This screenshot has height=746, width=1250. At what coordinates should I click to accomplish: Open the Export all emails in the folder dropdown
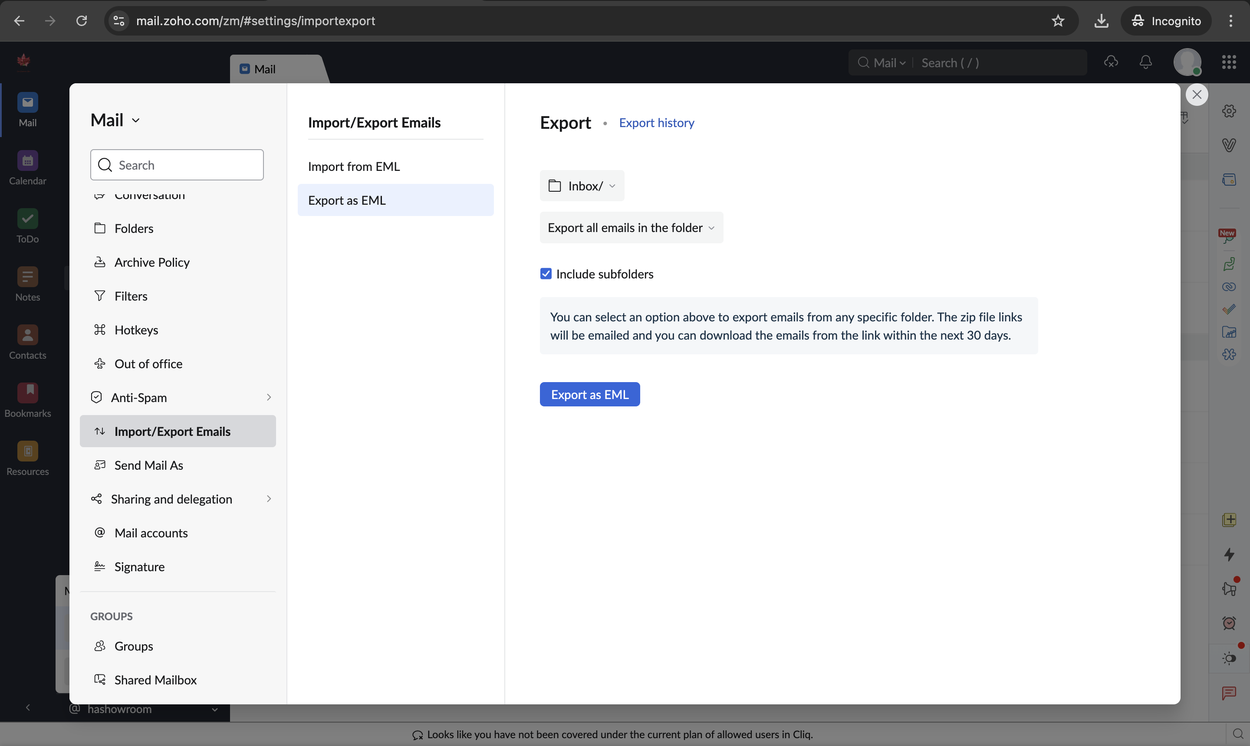tap(631, 228)
